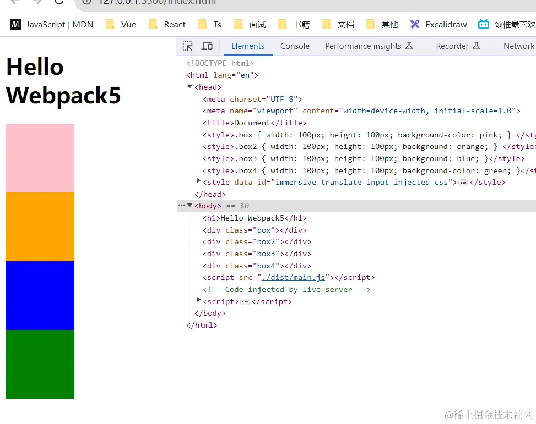This screenshot has width=536, height=424.
Task: Activate the inspect element picker icon
Action: click(x=188, y=46)
